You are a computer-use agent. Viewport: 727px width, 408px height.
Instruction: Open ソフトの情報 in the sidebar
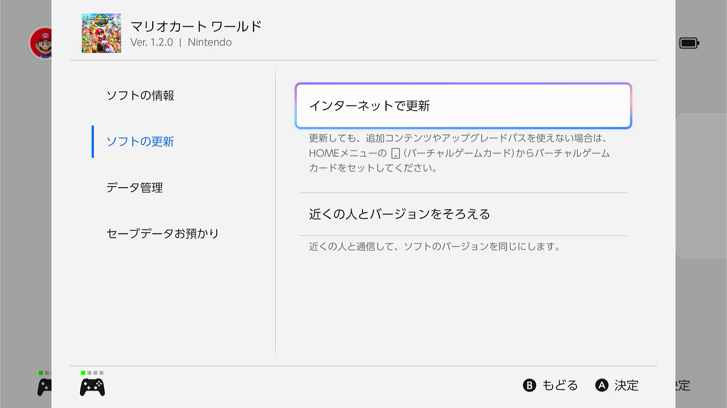(x=140, y=96)
